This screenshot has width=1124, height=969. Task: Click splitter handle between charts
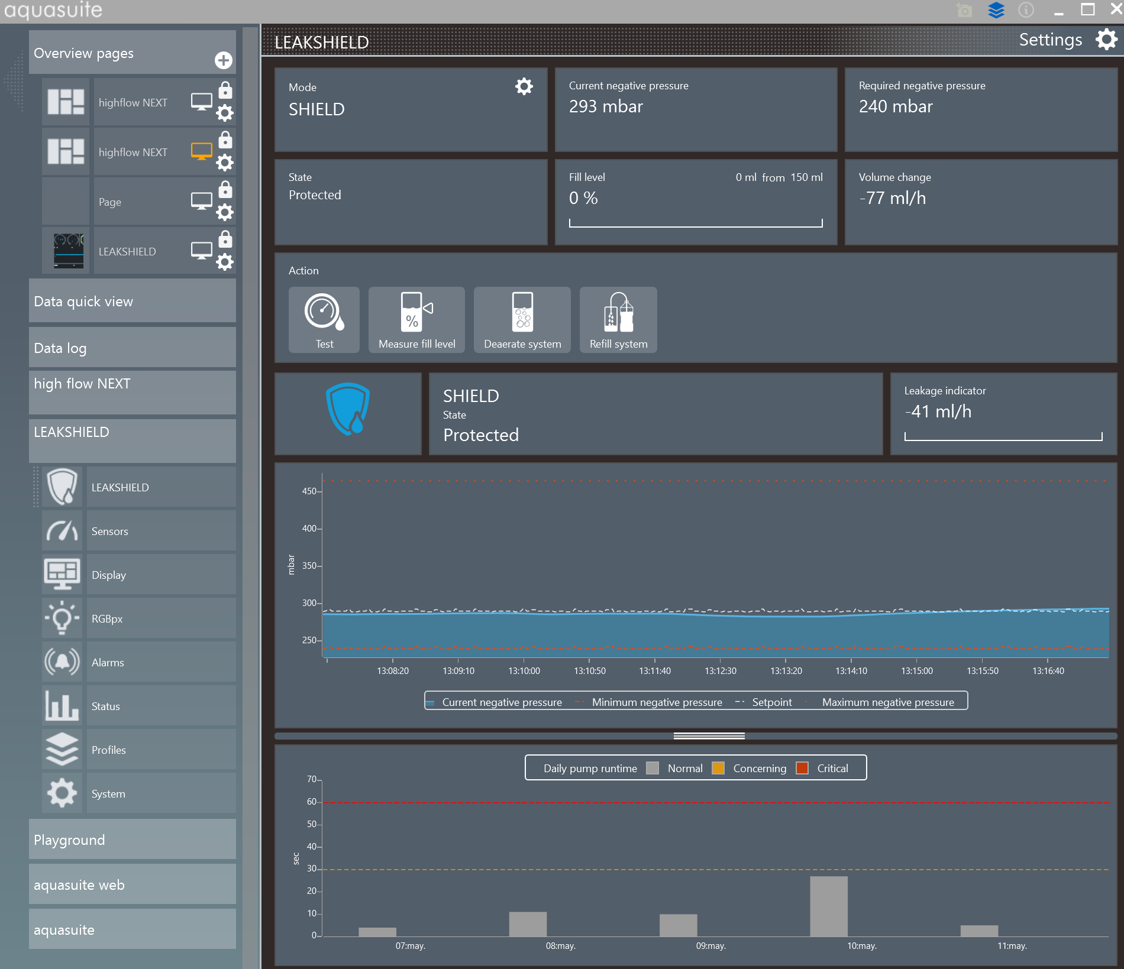[x=709, y=736]
